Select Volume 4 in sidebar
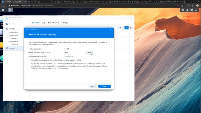The image size is (201, 113). pyautogui.click(x=14, y=45)
